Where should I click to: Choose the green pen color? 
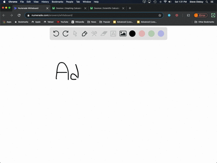[151, 34]
